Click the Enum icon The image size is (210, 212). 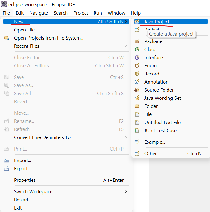(x=137, y=65)
